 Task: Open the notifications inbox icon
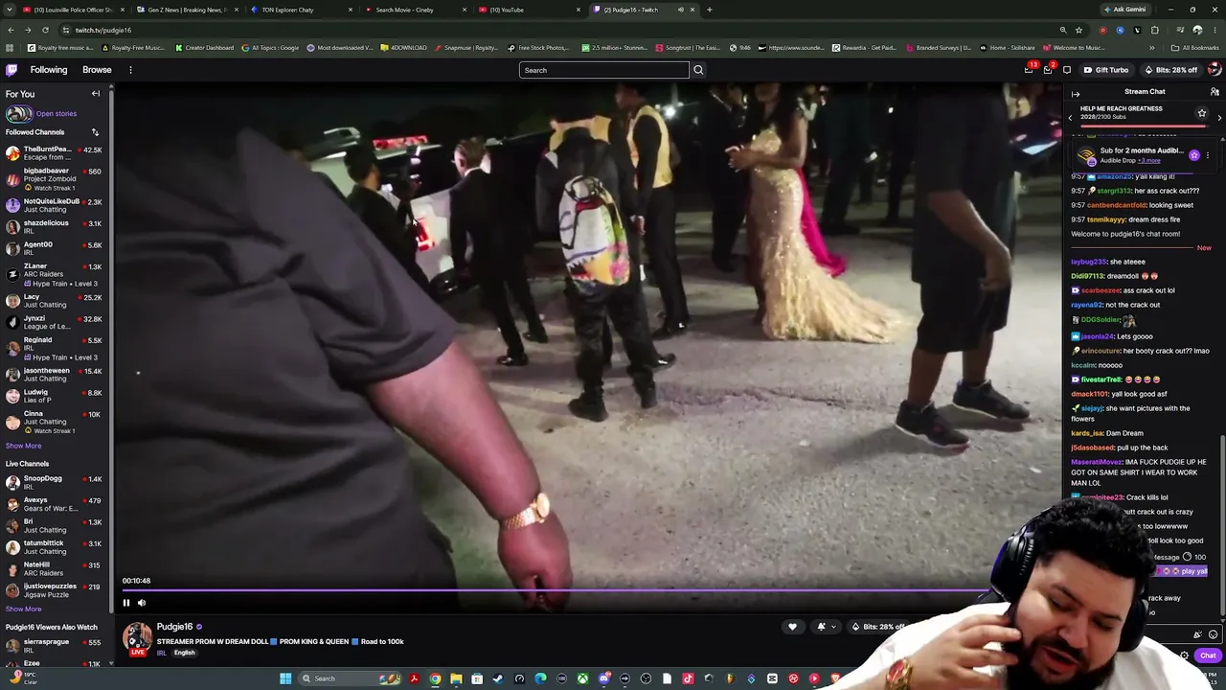point(1048,70)
